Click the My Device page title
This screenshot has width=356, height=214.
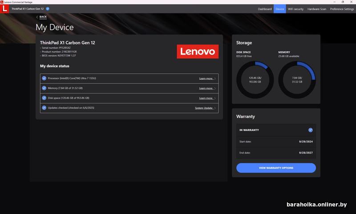tap(55, 27)
